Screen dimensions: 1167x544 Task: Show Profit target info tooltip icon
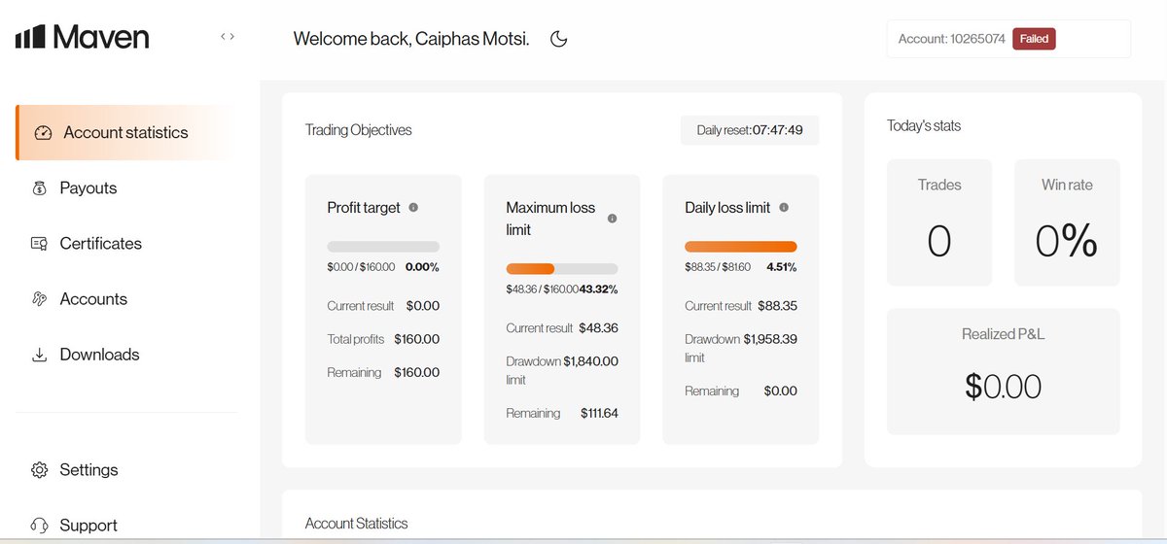coord(413,207)
